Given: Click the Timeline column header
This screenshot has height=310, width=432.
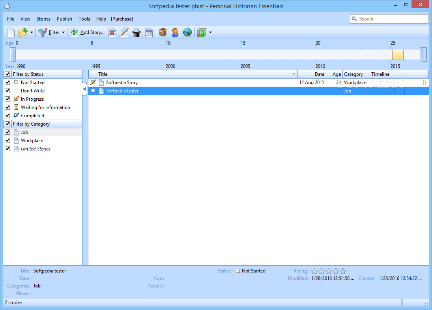Looking at the screenshot, I should pos(399,74).
